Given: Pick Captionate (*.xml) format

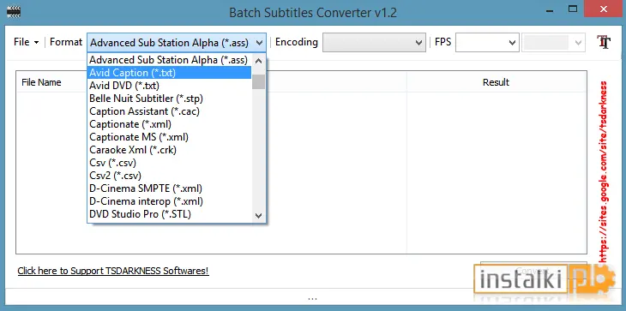Looking at the screenshot, I should tap(169, 124).
